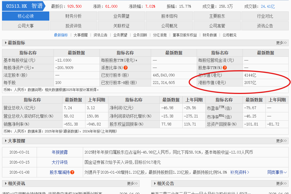Switch to the 主要股东 tab
This screenshot has width=291, height=194.
click(x=217, y=16)
